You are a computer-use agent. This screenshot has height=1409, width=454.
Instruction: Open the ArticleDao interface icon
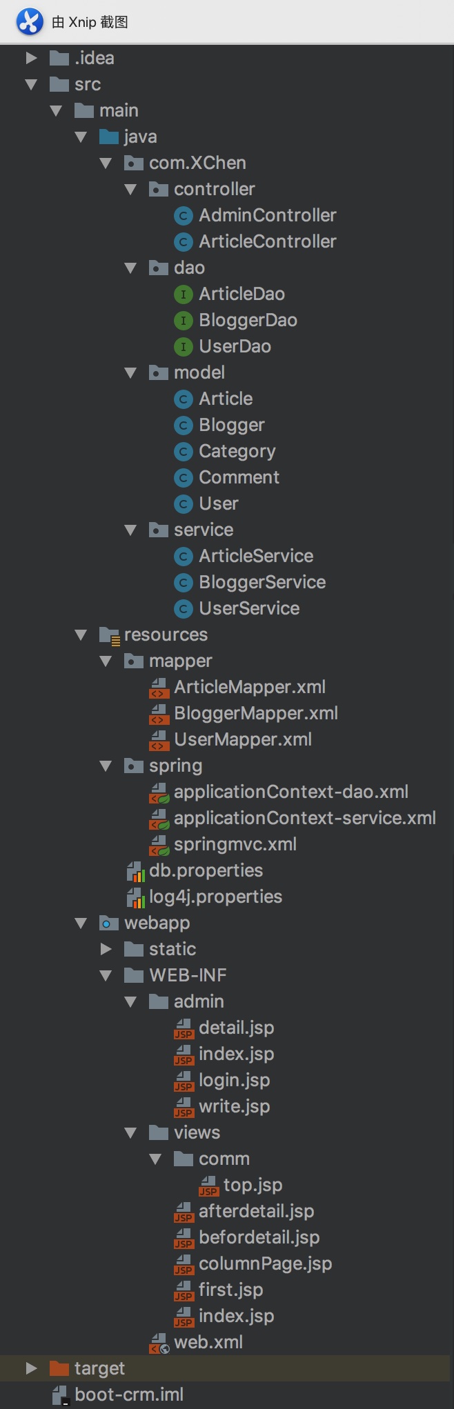pyautogui.click(x=182, y=294)
